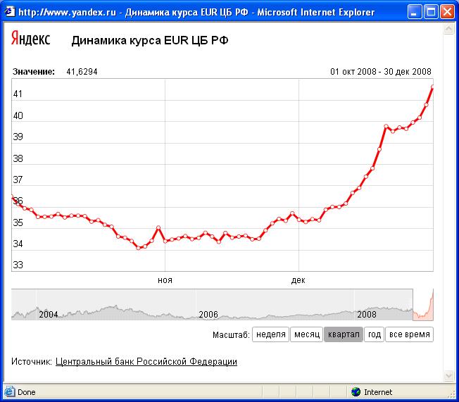Switch scale to год
The height and width of the screenshot is (402, 459).
point(374,334)
